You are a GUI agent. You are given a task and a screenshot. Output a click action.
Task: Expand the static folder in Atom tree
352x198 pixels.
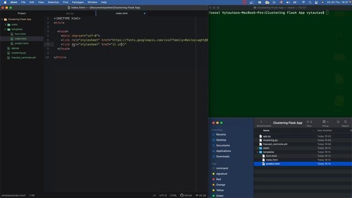5,24
